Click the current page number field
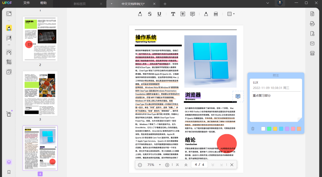Viewport: 322px width, 177px height. tap(200, 165)
